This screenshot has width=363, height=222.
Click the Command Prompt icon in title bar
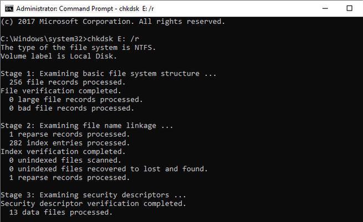coord(9,8)
